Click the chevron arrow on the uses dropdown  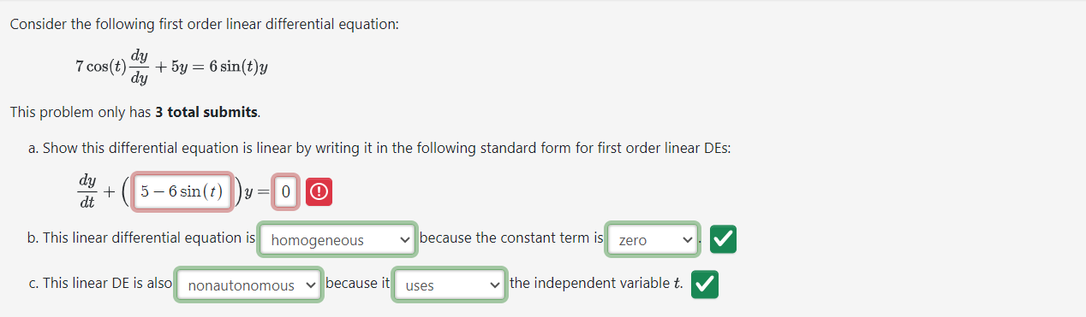click(495, 285)
